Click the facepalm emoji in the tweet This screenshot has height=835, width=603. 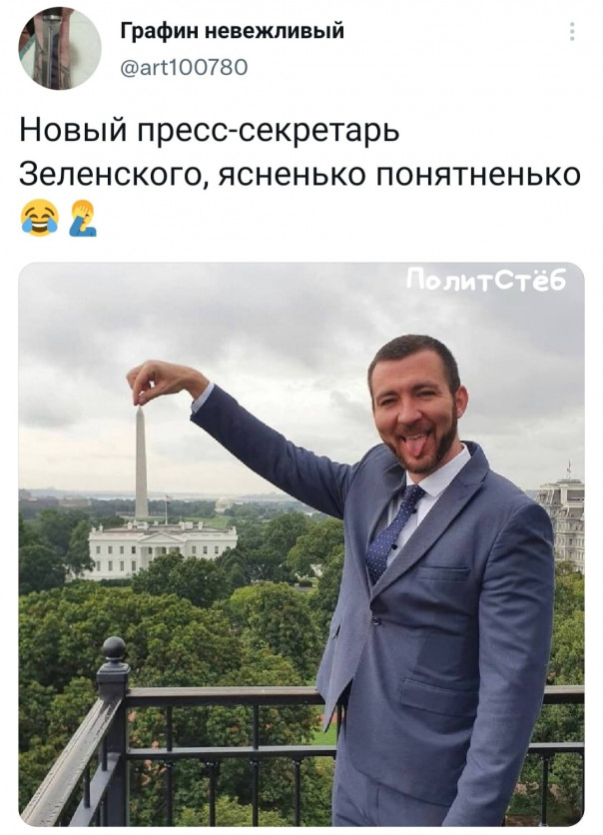[x=83, y=218]
